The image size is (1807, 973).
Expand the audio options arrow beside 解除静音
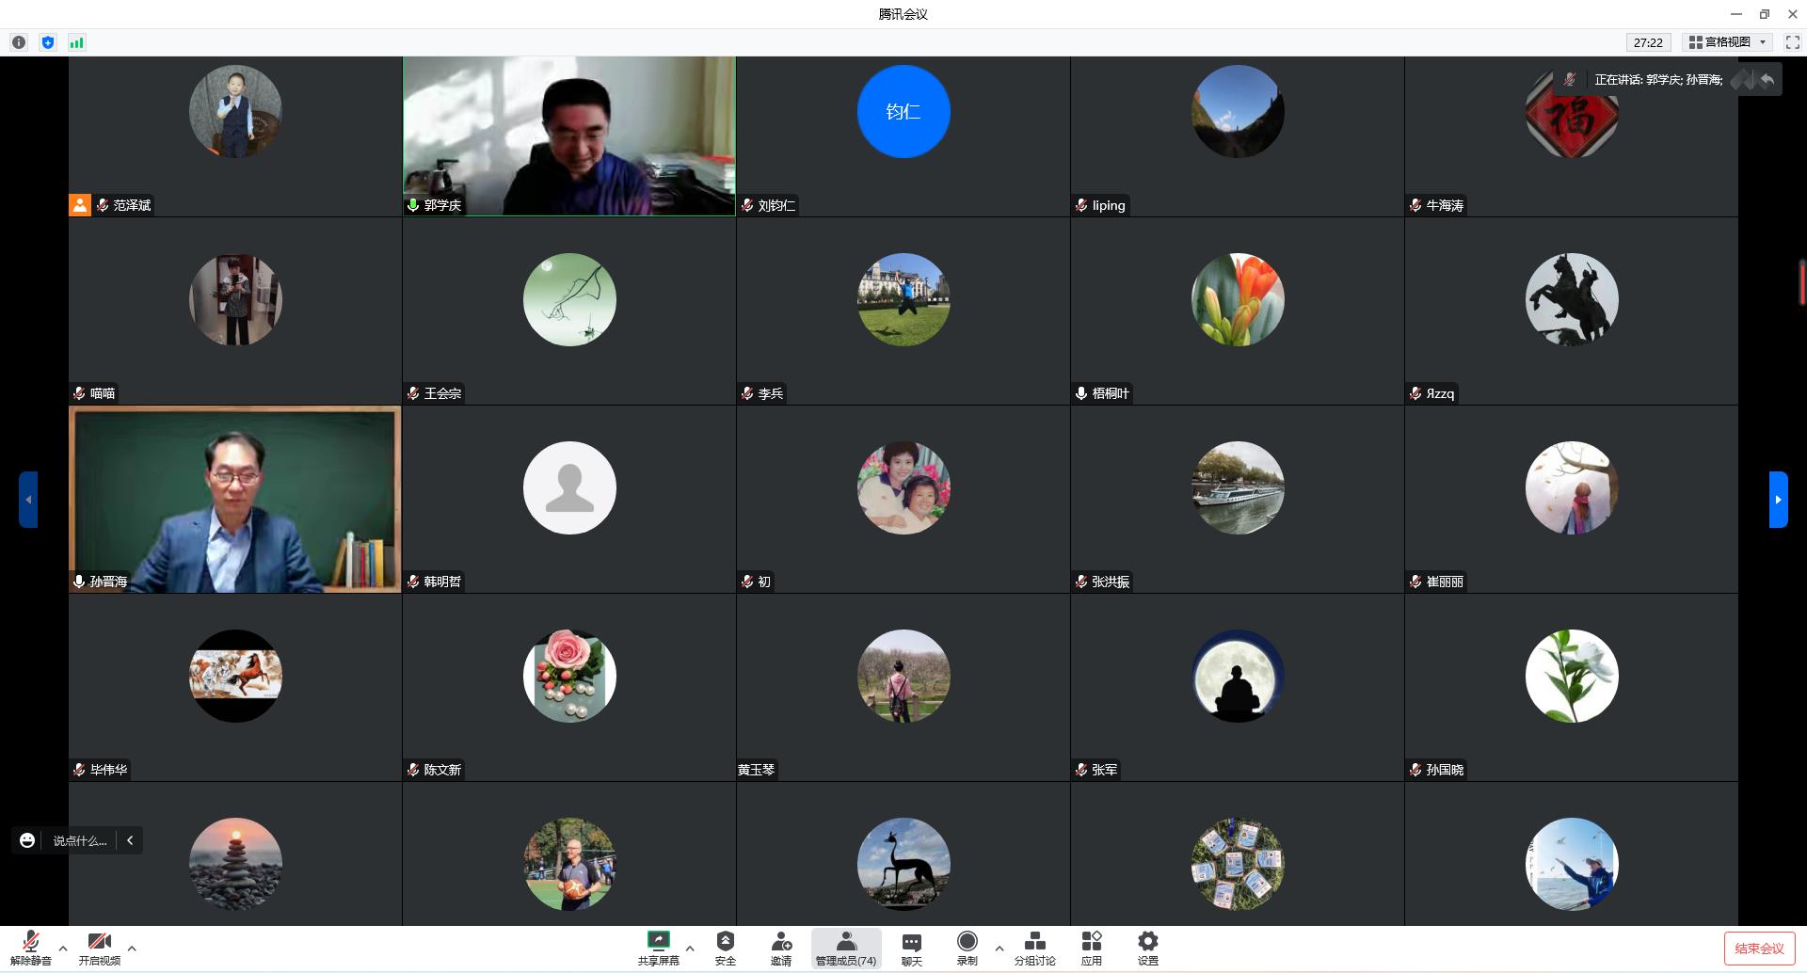(x=63, y=948)
